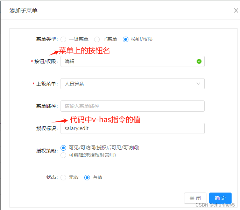
Task: Click the 按钮/权限 name input field
Action: 133,61
